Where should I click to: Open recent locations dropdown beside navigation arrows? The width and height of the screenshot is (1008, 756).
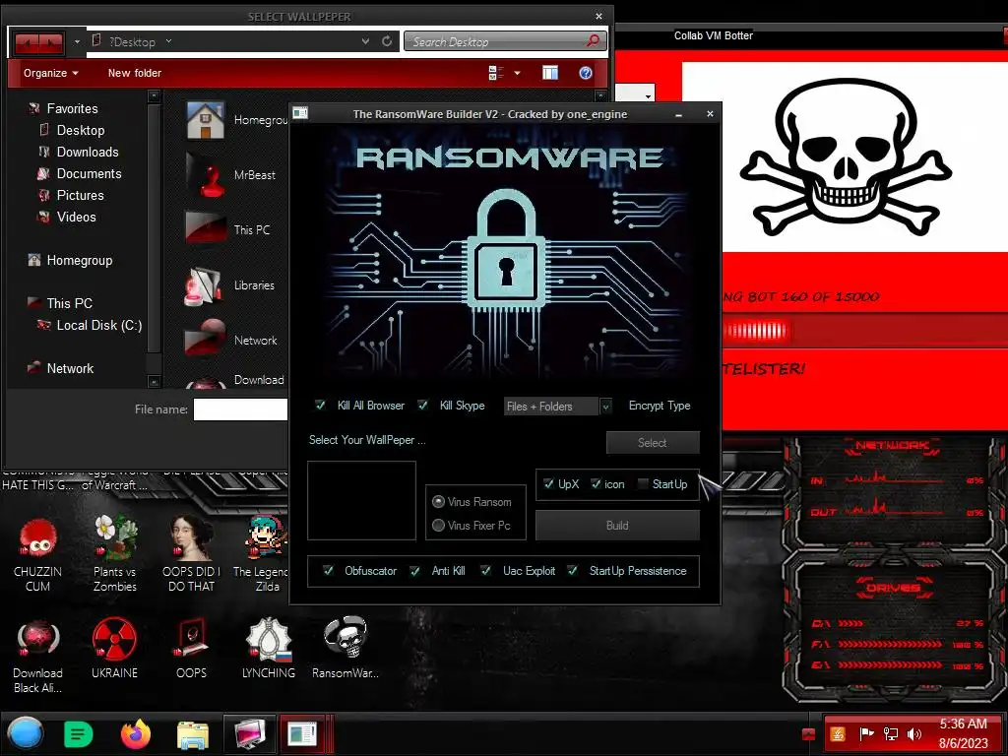77,42
